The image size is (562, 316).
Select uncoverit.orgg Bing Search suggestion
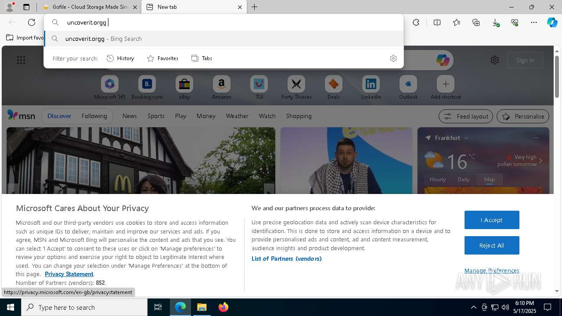224,39
